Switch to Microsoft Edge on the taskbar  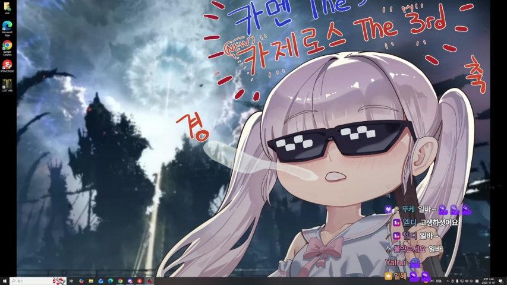coord(111,281)
